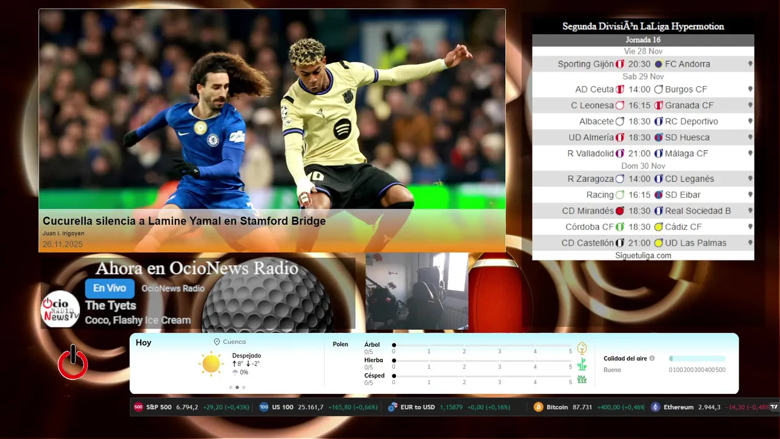Click the plant icon for Hierba pollen
Viewport: 780px width, 439px height.
[x=582, y=364]
